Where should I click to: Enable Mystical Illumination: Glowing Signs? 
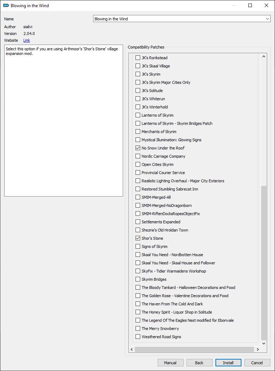(x=138, y=140)
